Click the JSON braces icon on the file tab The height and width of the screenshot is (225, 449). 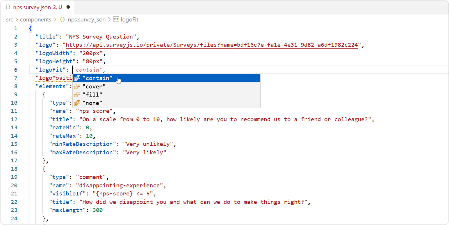[8, 7]
